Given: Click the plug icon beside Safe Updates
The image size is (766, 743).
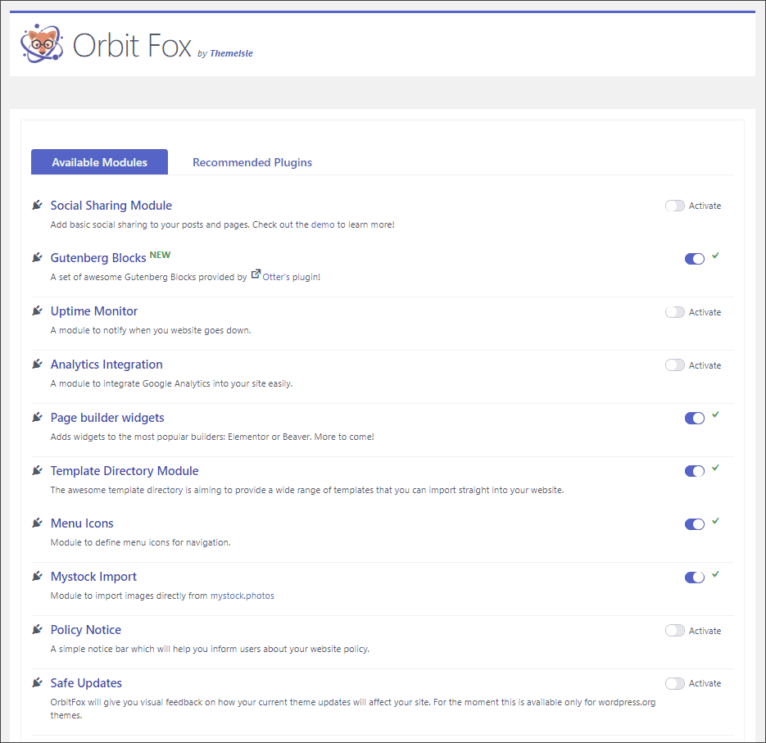Looking at the screenshot, I should pyautogui.click(x=37, y=682).
